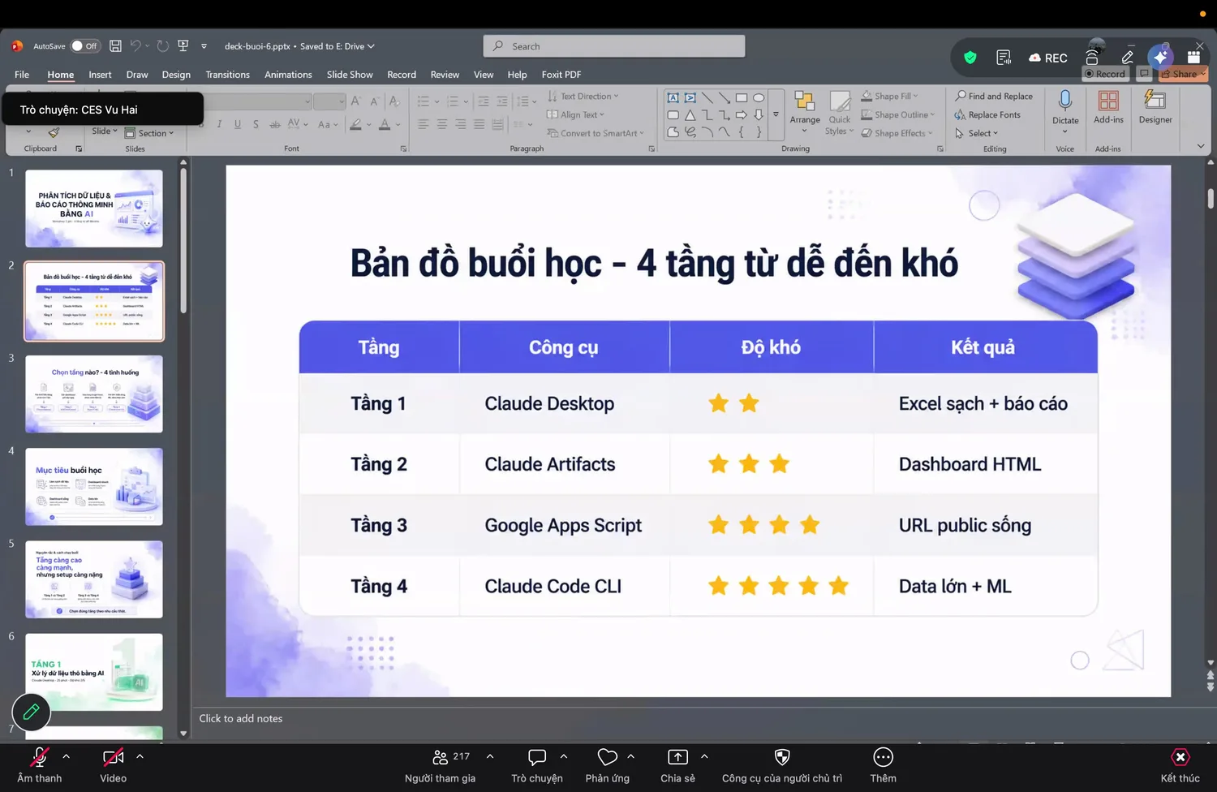Open the File menu
1217x792 pixels.
tap(22, 75)
